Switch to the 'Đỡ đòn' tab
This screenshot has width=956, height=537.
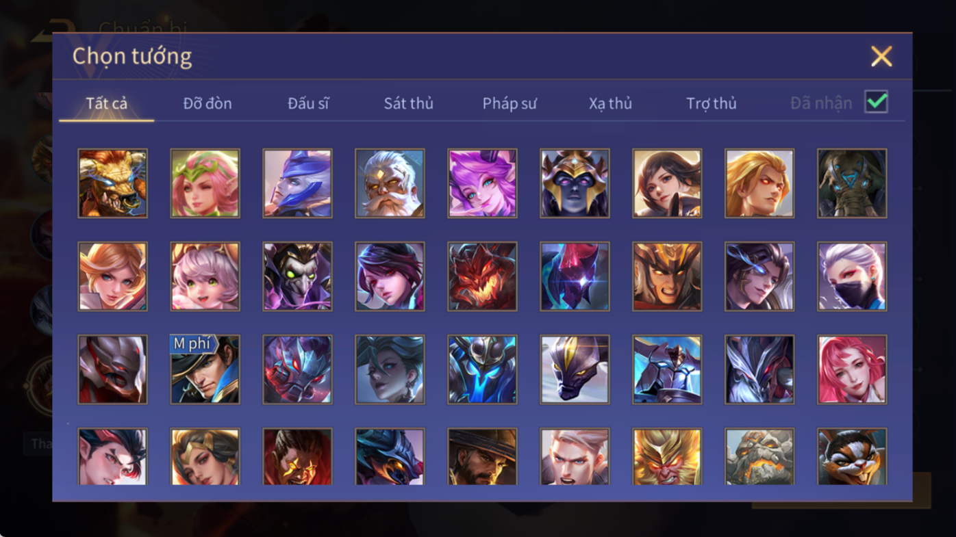click(207, 103)
